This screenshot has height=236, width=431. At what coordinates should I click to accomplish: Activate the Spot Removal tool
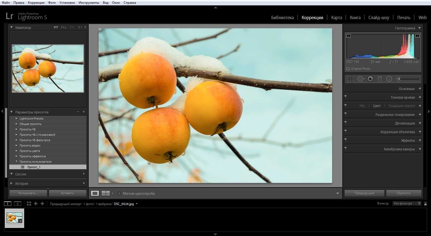coord(361,79)
